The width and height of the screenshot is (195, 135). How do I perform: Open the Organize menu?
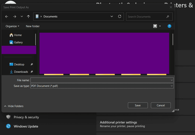(12, 26)
